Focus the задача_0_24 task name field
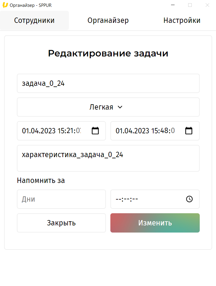216x286 pixels. [108, 83]
